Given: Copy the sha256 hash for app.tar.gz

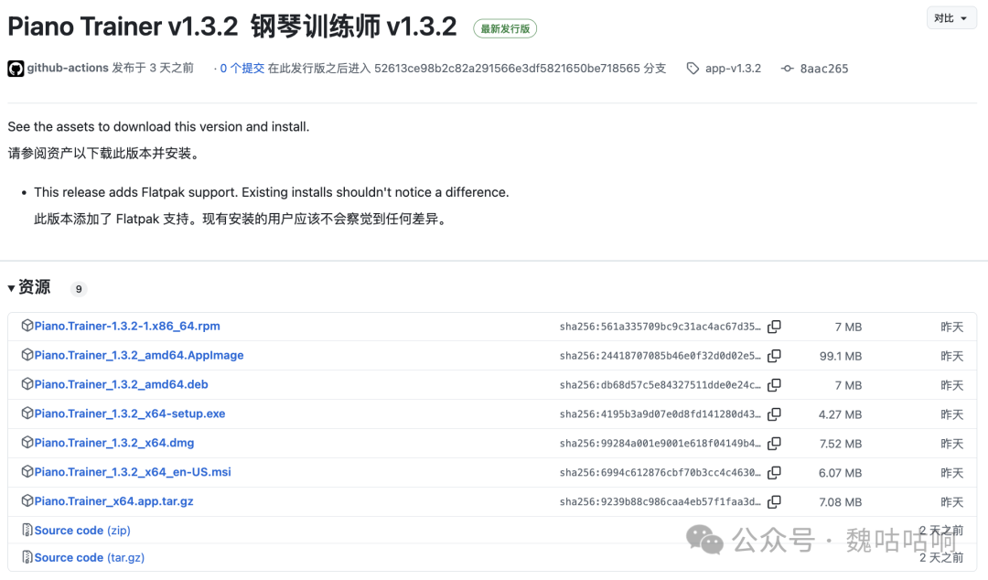Looking at the screenshot, I should [x=775, y=502].
